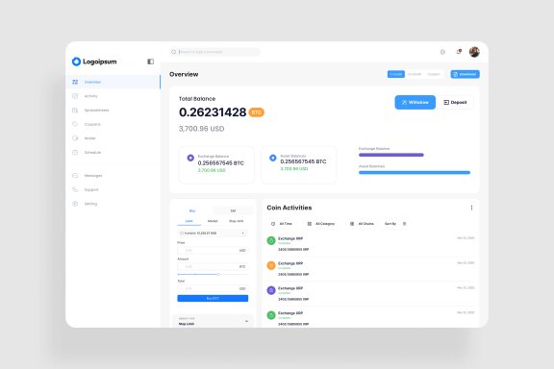Click the orange BTC badge
The width and height of the screenshot is (554, 369).
[257, 112]
